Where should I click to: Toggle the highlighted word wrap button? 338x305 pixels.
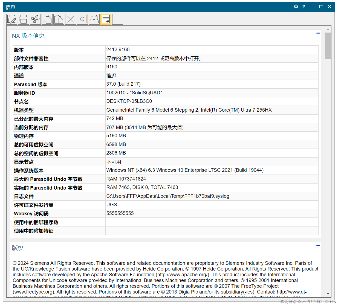pyautogui.click(x=106, y=19)
